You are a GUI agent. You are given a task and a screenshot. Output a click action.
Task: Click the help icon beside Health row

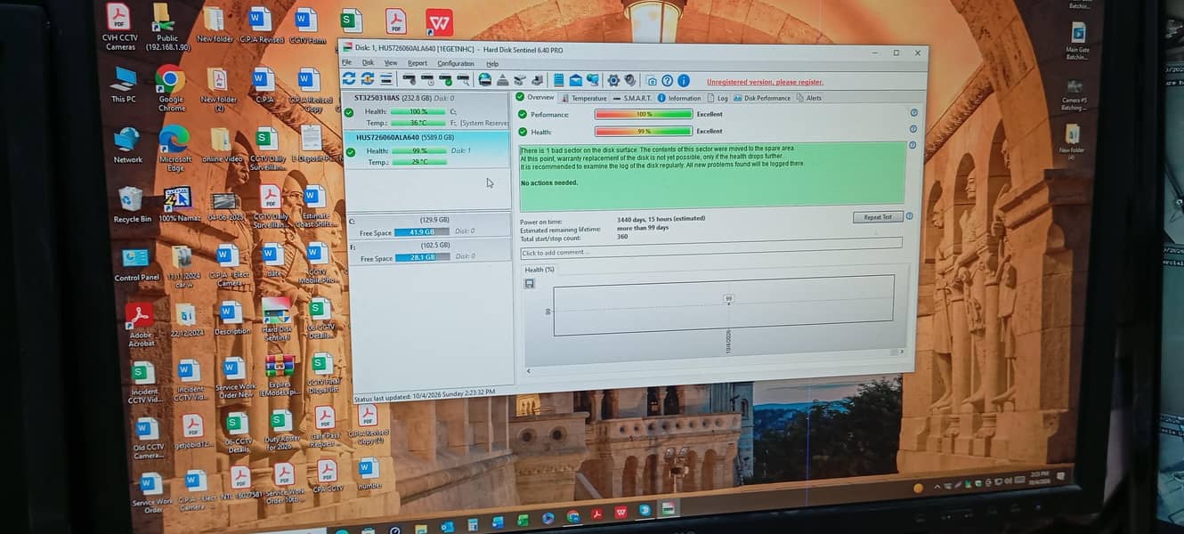(913, 129)
